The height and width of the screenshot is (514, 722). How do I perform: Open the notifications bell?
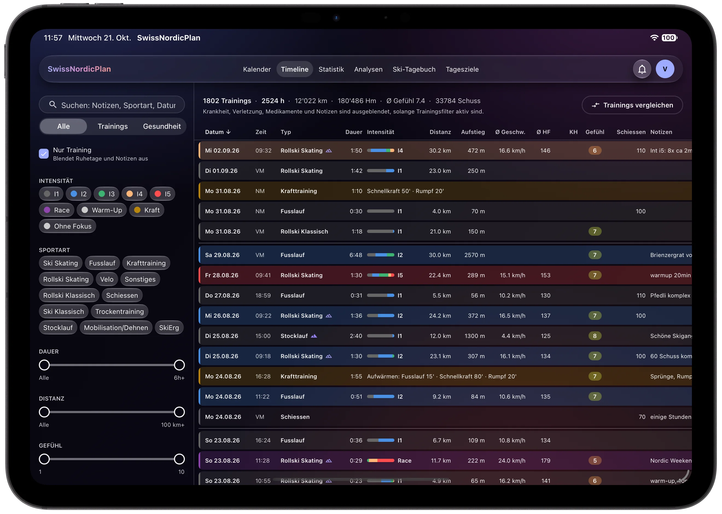pyautogui.click(x=642, y=69)
